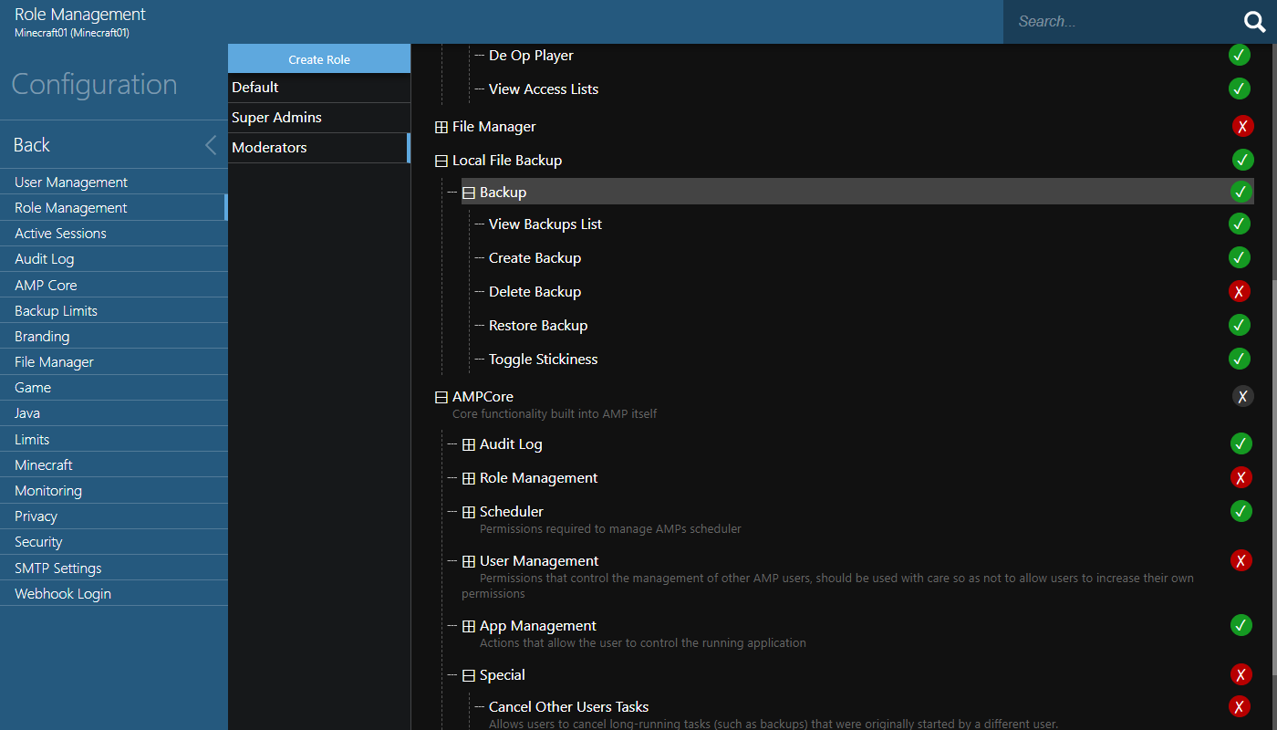1277x730 pixels.
Task: Toggle the Scheduler permission
Action: click(1241, 512)
